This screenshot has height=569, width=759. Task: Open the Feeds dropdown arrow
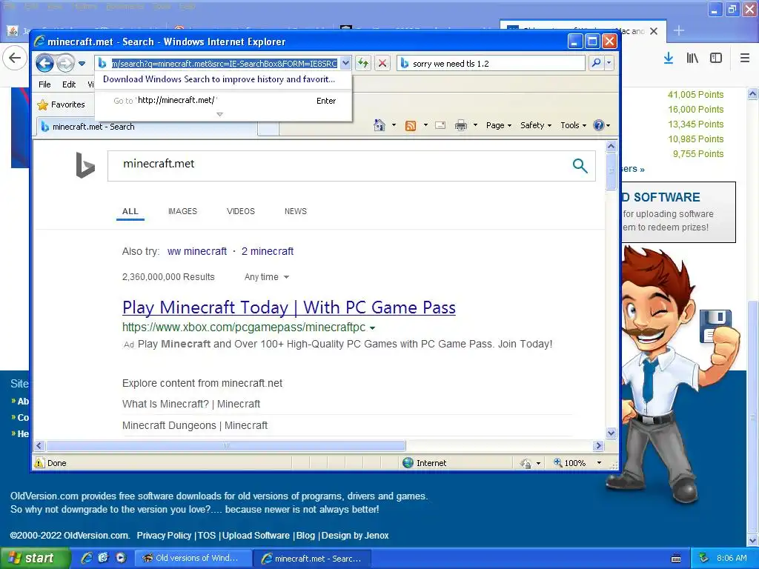click(x=425, y=125)
